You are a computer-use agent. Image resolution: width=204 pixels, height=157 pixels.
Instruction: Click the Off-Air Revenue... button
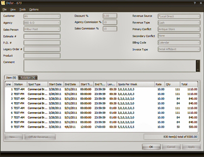tap(40, 137)
